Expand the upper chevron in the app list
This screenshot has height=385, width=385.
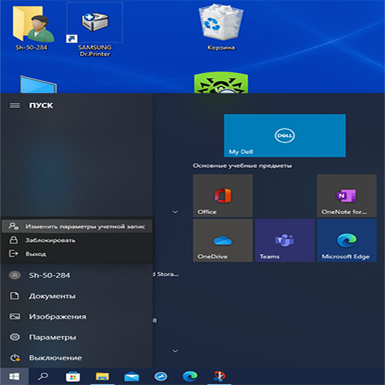(176, 212)
